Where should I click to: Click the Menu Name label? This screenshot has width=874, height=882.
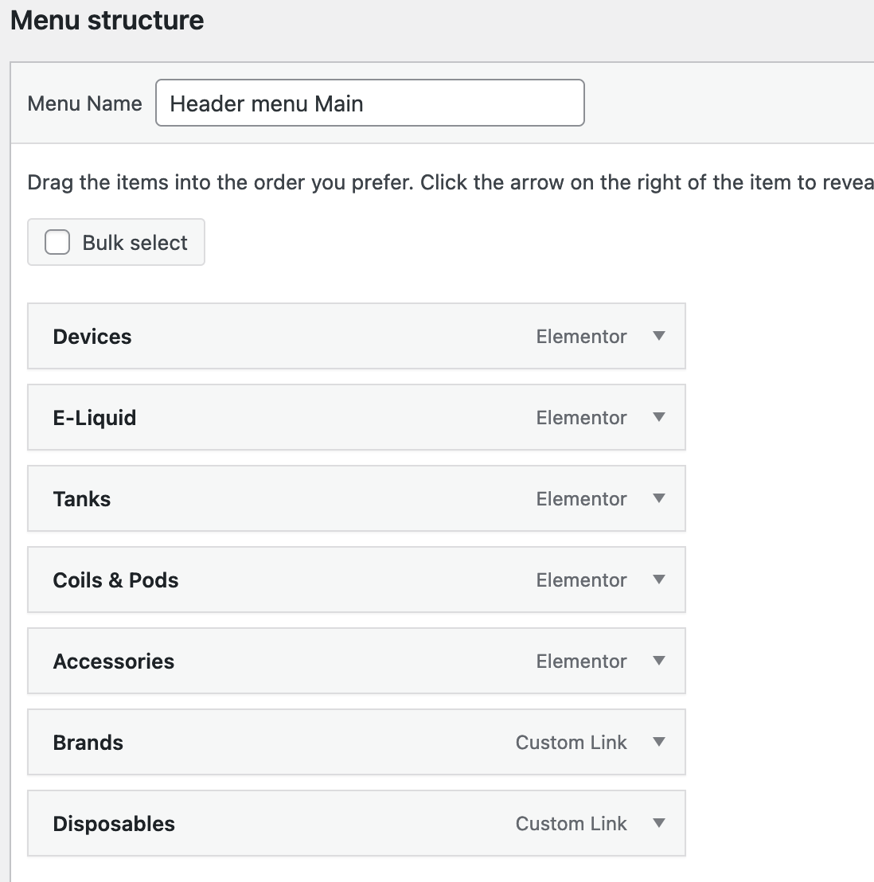click(84, 103)
